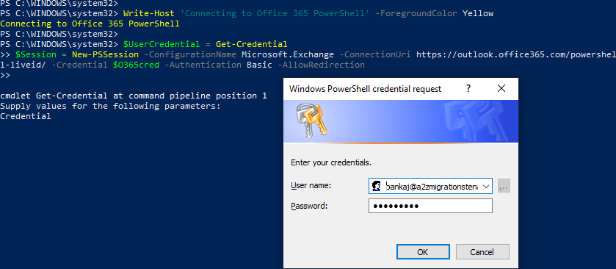Click the 'Enter your credentials.' text
Screen dimensions: 616x269
click(x=331, y=162)
